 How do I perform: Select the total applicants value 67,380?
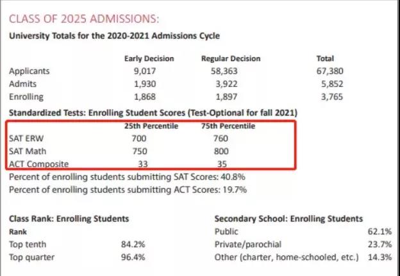tap(331, 71)
